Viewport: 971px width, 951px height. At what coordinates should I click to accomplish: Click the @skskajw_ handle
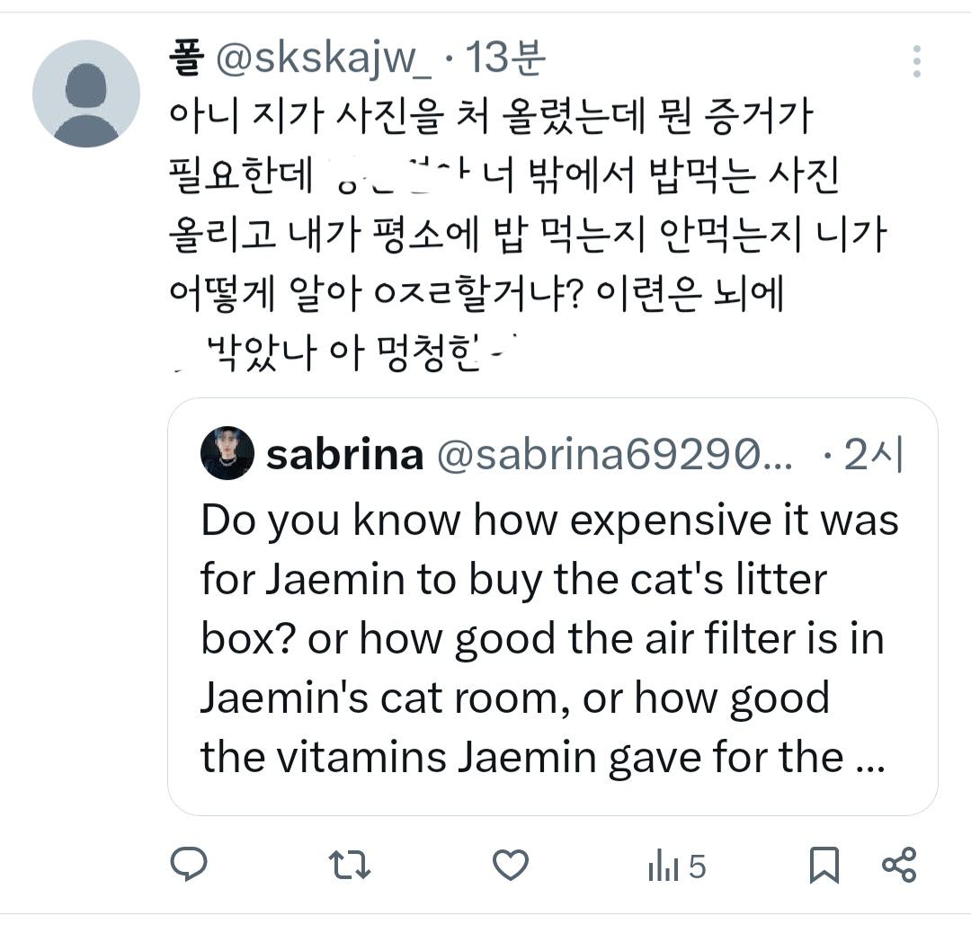tap(323, 60)
